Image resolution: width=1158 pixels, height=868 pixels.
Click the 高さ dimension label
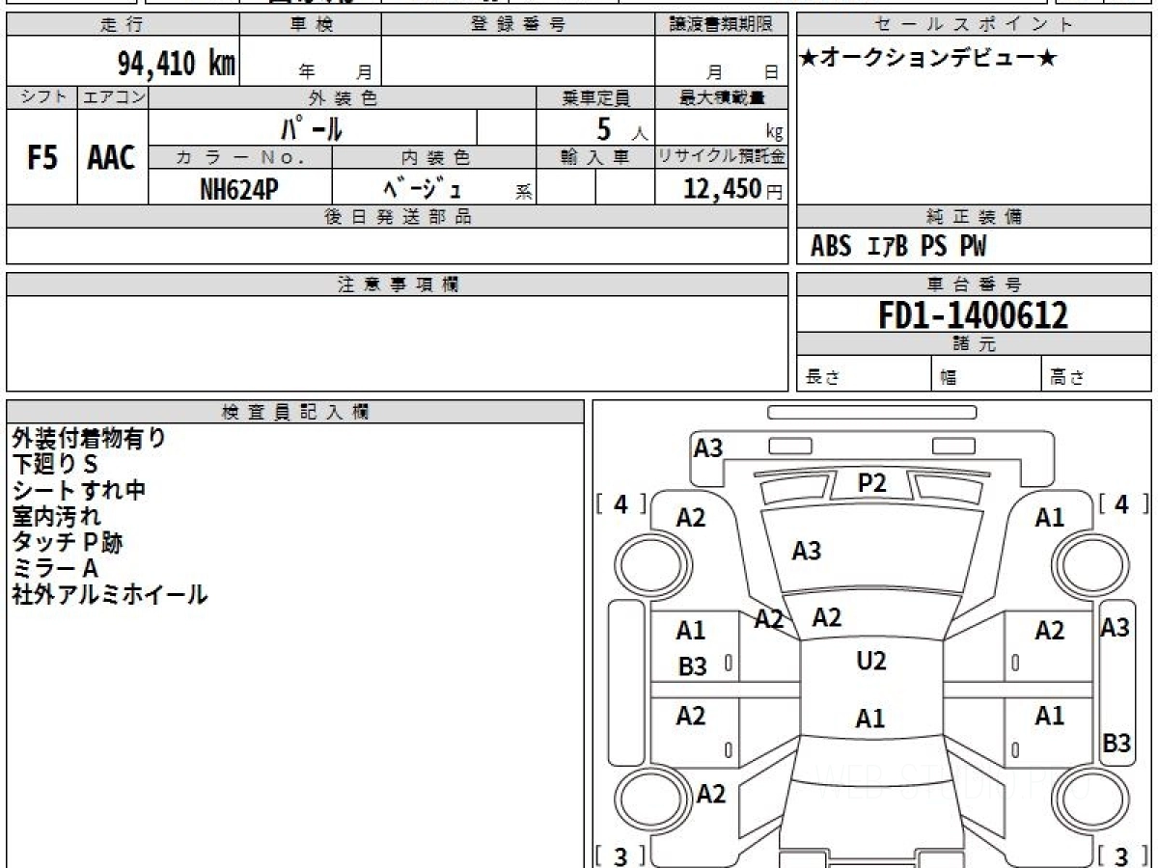point(1066,377)
